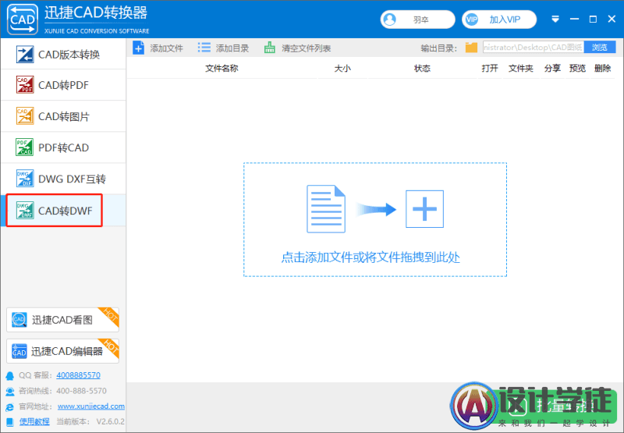Open 迅捷CAD编辑器 promo button
This screenshot has width=624, height=433.
pyautogui.click(x=62, y=351)
